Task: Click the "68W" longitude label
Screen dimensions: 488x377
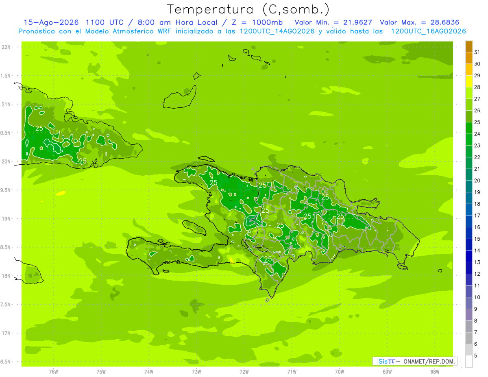Action: pos(435,371)
